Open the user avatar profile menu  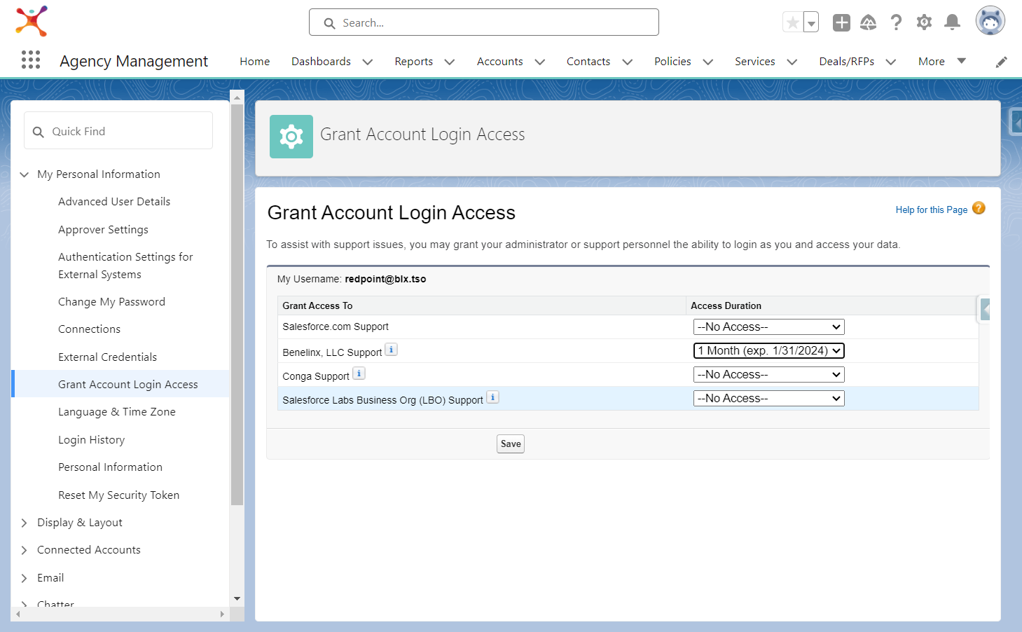[990, 21]
